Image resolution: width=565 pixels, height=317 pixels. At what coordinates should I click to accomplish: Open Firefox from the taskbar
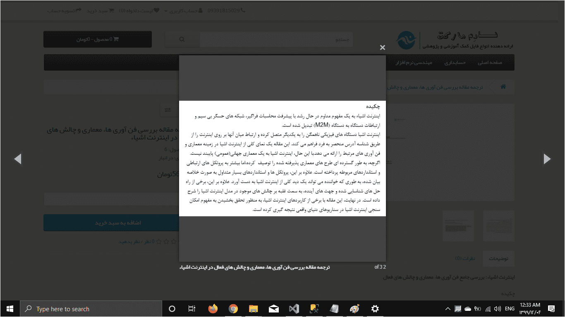213,309
